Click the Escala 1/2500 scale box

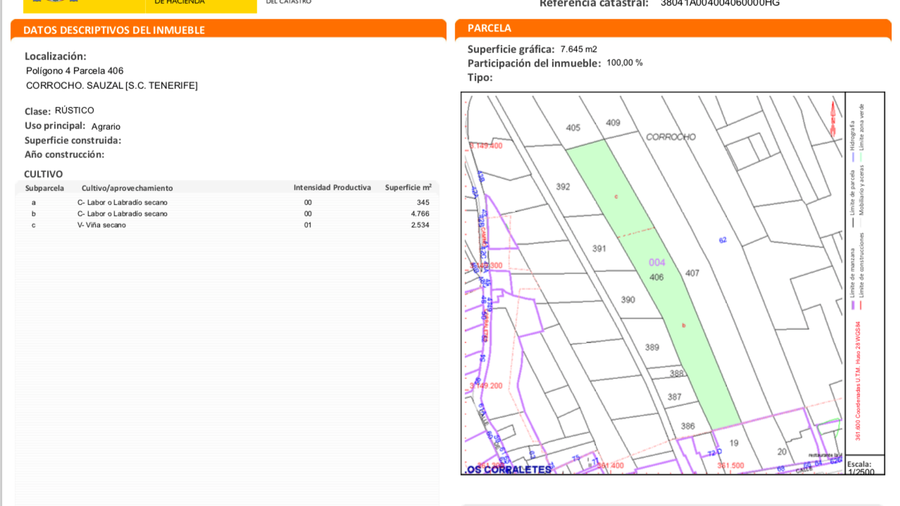coord(864,466)
